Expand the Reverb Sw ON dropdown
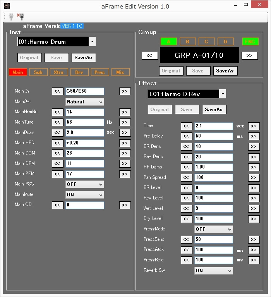The image size is (271, 297). click(214, 271)
